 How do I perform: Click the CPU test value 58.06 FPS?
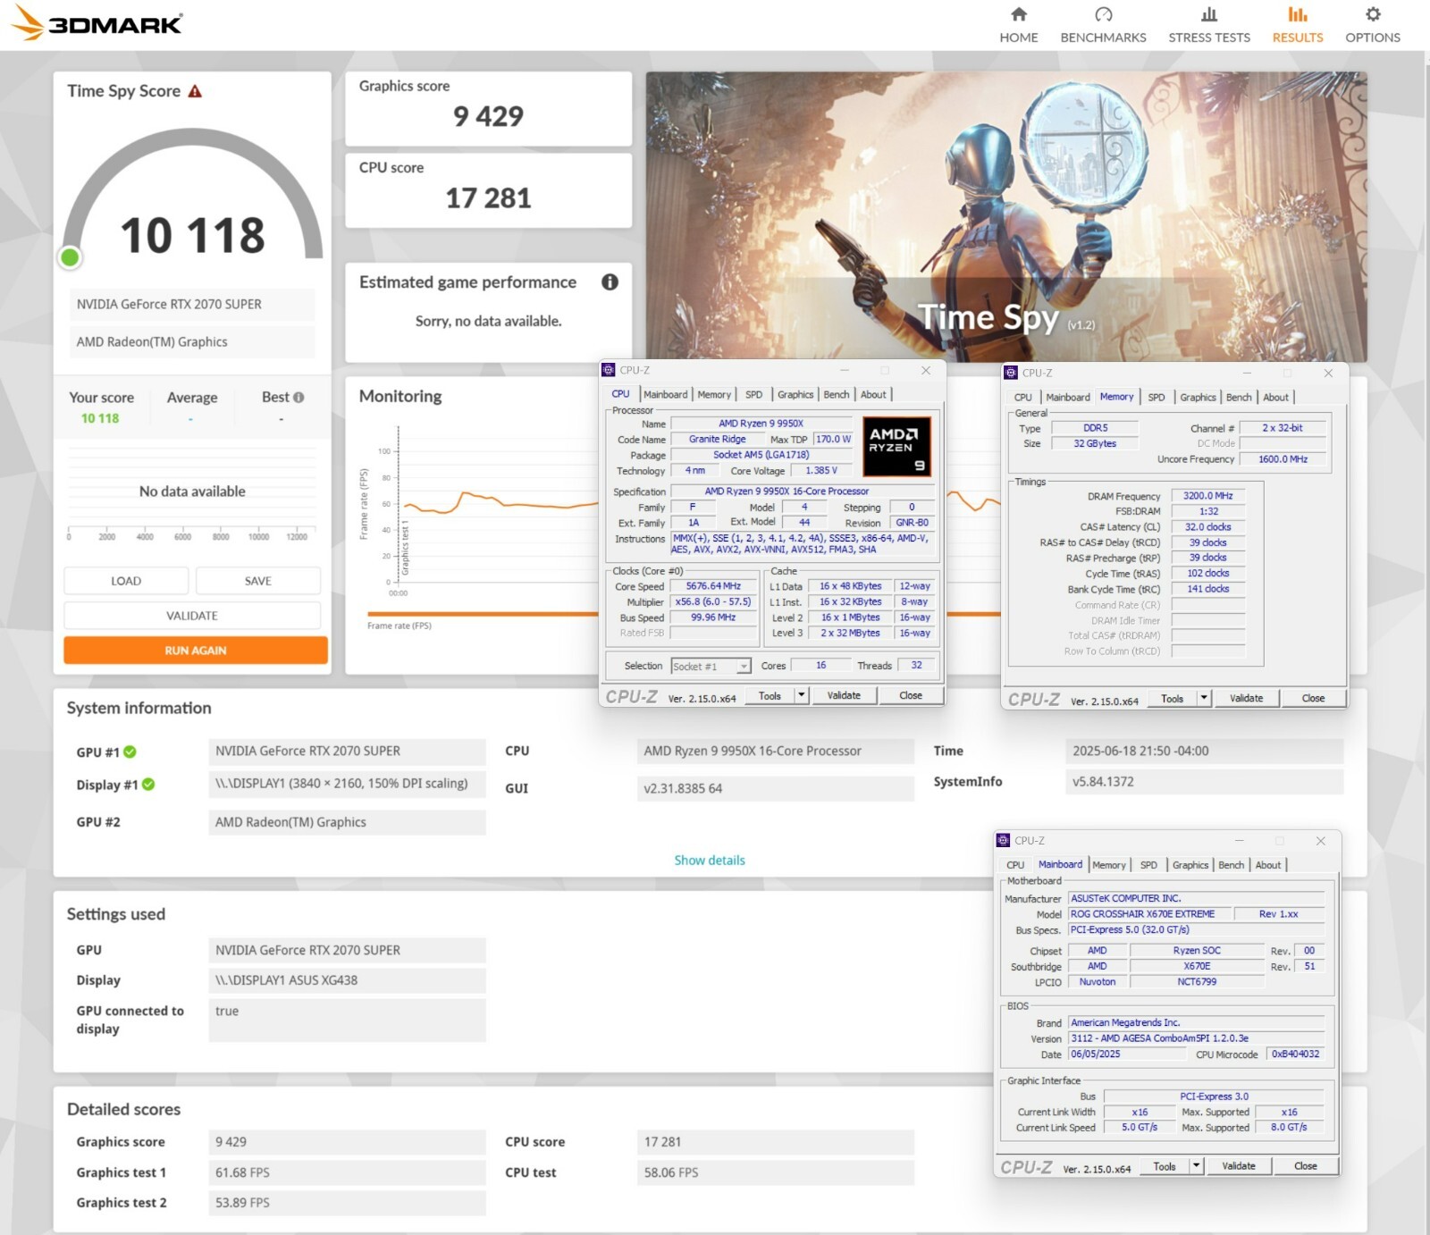pos(776,1172)
